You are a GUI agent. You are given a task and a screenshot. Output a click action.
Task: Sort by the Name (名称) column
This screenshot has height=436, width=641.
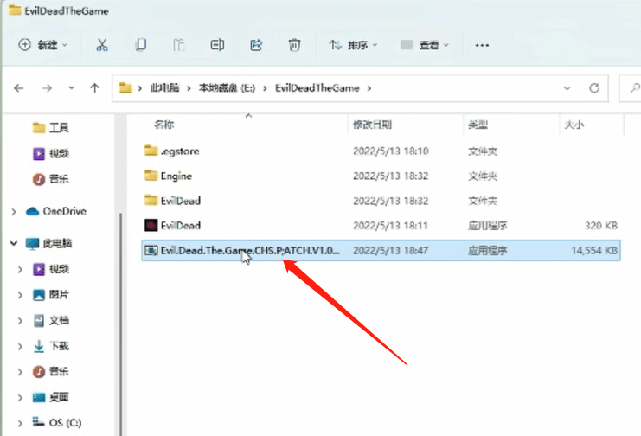(164, 125)
